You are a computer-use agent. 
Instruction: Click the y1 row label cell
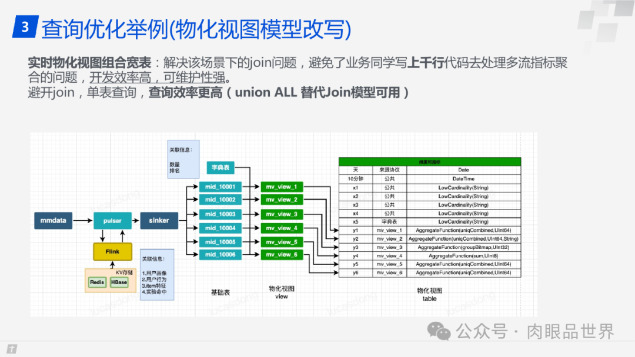[356, 230]
